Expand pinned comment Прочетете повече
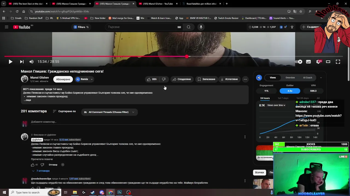The width and height of the screenshot is (350, 196). 42,159
